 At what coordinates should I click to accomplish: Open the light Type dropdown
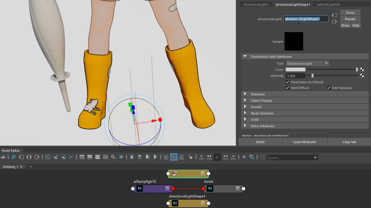coord(307,63)
